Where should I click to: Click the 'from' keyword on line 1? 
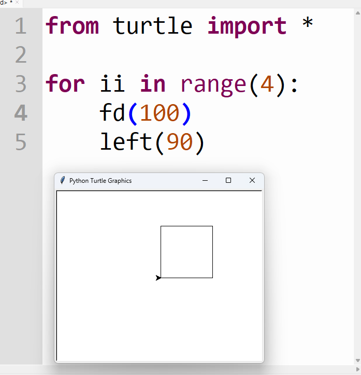click(x=72, y=25)
